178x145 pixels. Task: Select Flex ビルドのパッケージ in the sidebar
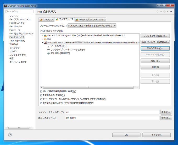coord(21,34)
